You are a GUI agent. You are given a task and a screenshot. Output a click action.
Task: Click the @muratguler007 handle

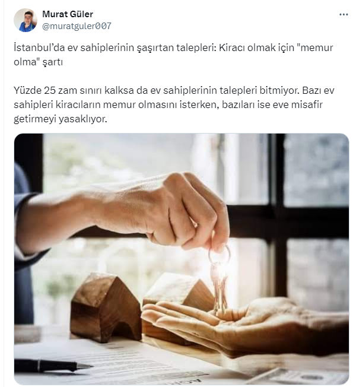point(77,26)
